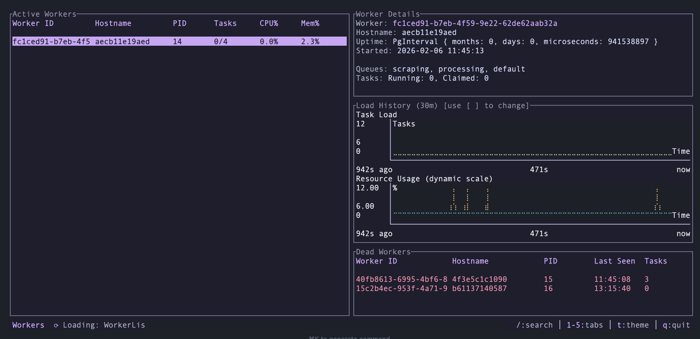The height and width of the screenshot is (339, 700).
Task: Click the Workers tab label in status bar
Action: pos(28,325)
